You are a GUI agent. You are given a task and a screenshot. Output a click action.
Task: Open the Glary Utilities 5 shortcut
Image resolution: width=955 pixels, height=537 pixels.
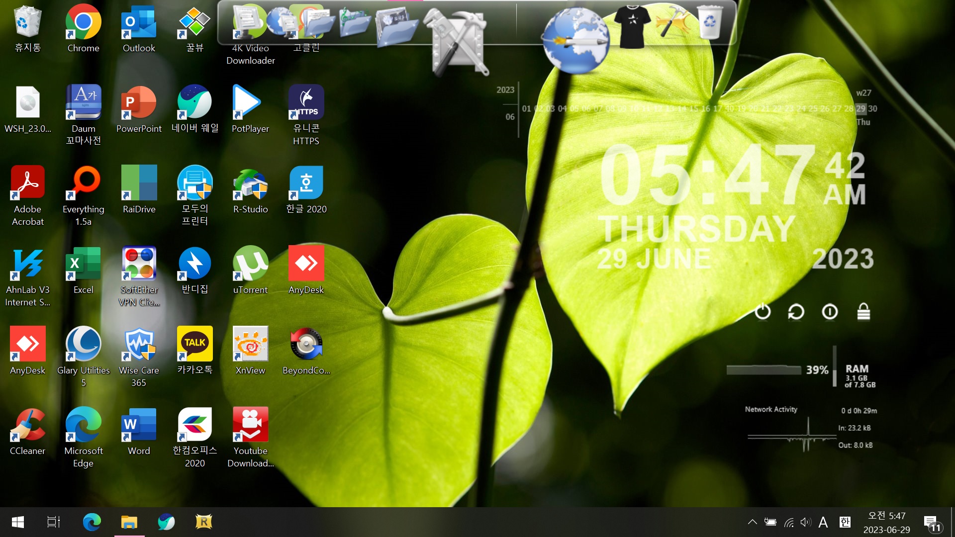tap(83, 357)
